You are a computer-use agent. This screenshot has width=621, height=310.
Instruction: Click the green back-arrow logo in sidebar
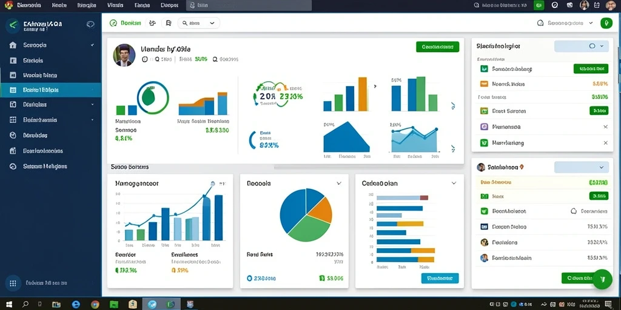[x=13, y=25]
